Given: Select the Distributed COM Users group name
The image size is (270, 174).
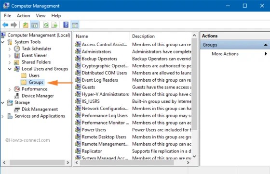Looking at the screenshot, I should [104, 73].
